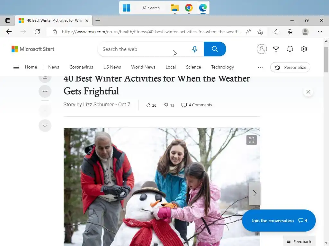This screenshot has width=329, height=246.
Task: Sign in with account icon
Action: click(x=262, y=49)
